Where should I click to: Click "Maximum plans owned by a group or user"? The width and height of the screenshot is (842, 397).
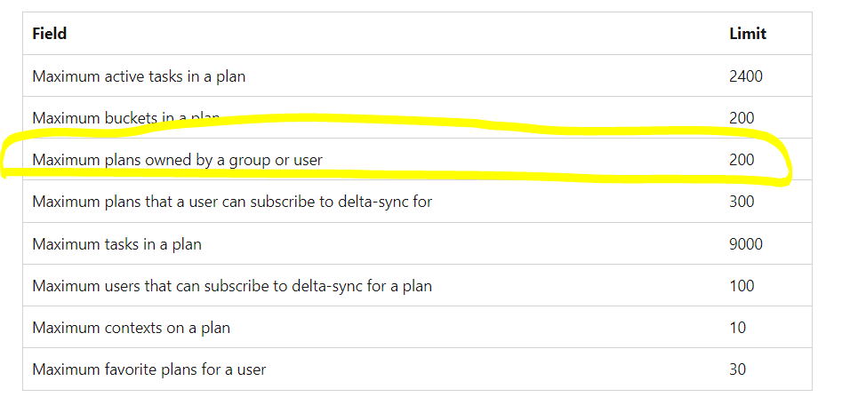[177, 160]
